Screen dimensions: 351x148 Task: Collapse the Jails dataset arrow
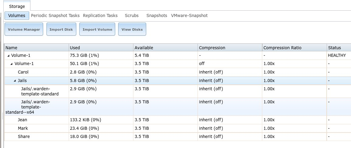pyautogui.click(x=15, y=81)
